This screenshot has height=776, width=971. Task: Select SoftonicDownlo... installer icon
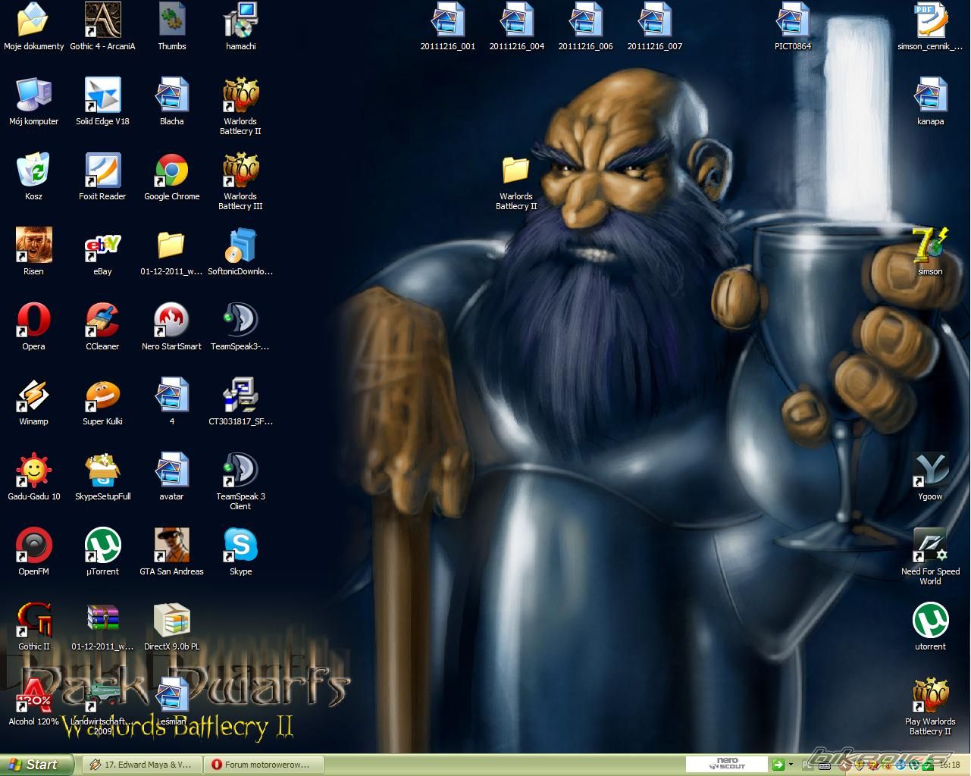240,246
